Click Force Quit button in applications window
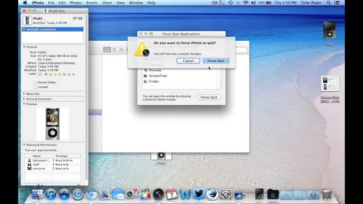The height and width of the screenshot is (204, 363). 209,97
